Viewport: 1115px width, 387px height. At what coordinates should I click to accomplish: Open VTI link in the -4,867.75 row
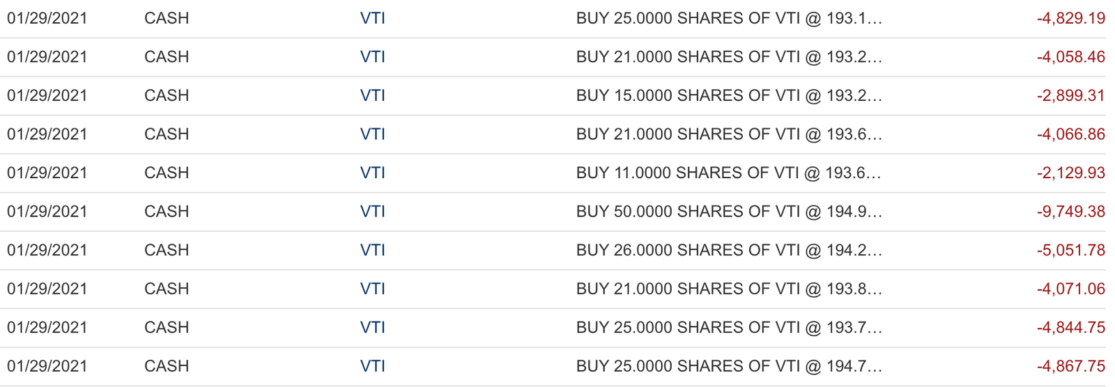(372, 366)
